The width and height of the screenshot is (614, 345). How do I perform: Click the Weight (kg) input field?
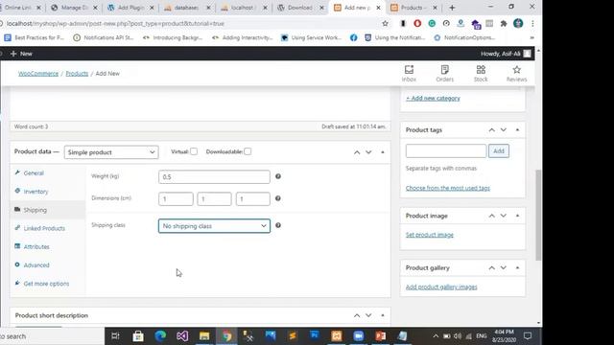click(214, 176)
